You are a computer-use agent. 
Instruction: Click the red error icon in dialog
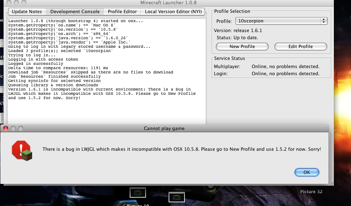tap(21, 150)
